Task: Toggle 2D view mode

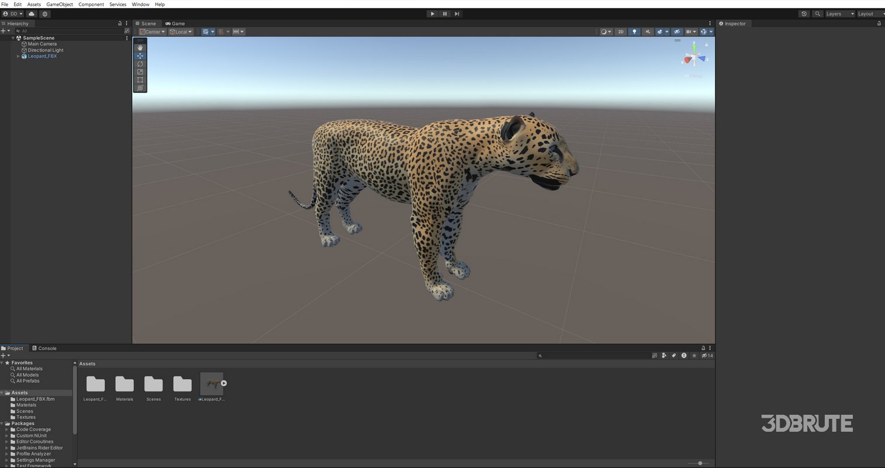Action: [621, 32]
